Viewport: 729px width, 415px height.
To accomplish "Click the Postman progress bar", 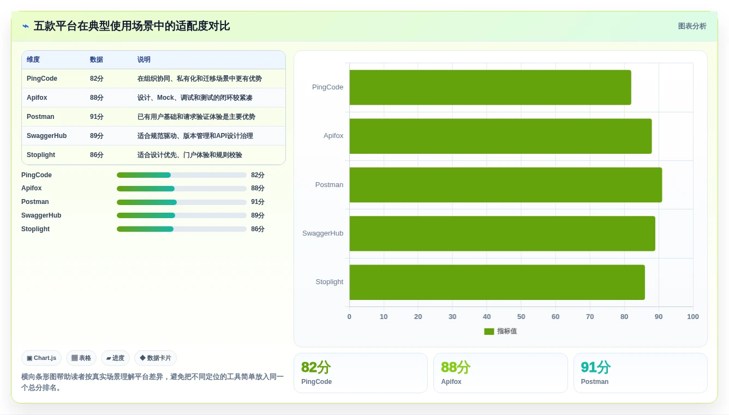I will click(x=182, y=202).
